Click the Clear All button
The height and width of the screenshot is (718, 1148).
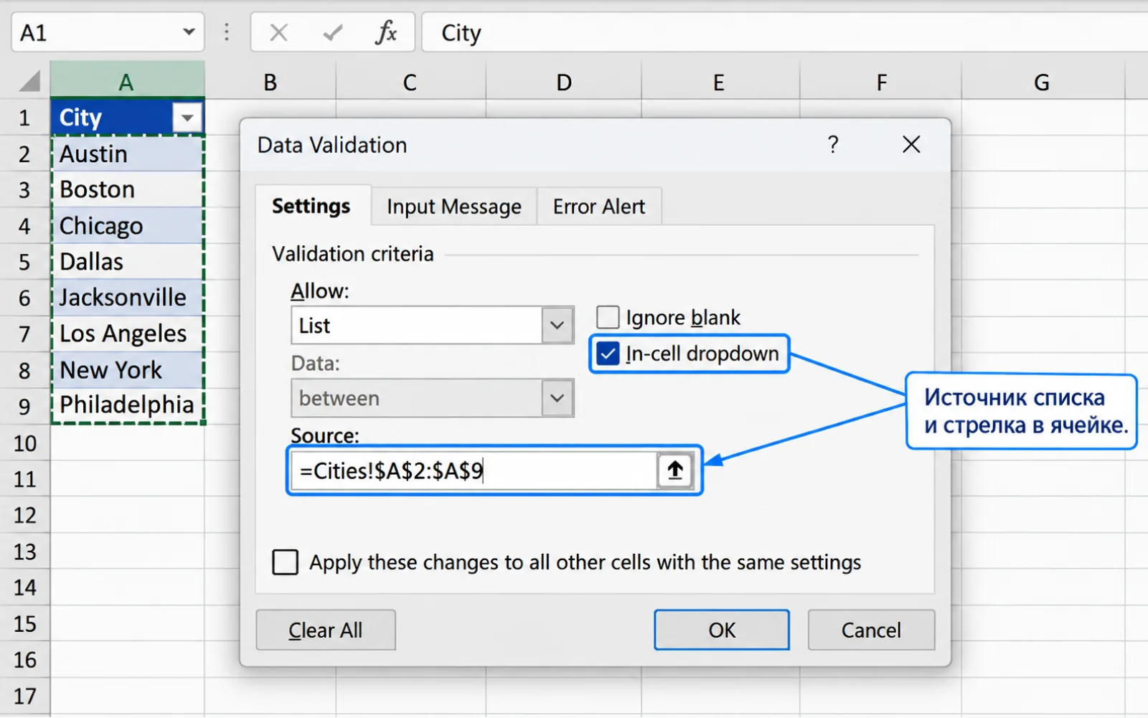[x=325, y=630]
